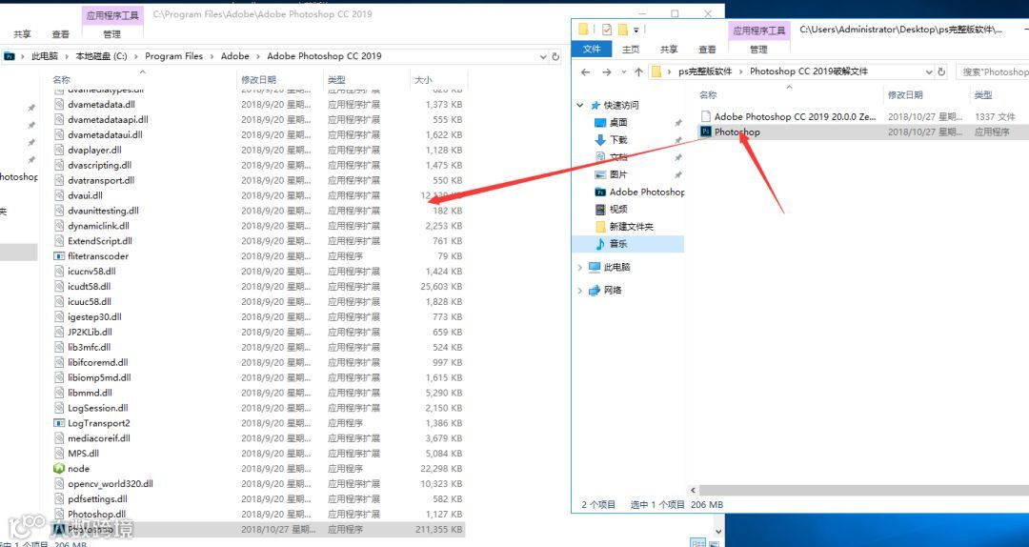Refresh the left window address bar
The image size is (1029, 547).
(555, 56)
